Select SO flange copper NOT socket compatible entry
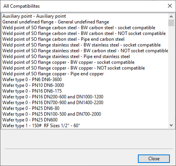176x166 pixels. click(x=74, y=68)
